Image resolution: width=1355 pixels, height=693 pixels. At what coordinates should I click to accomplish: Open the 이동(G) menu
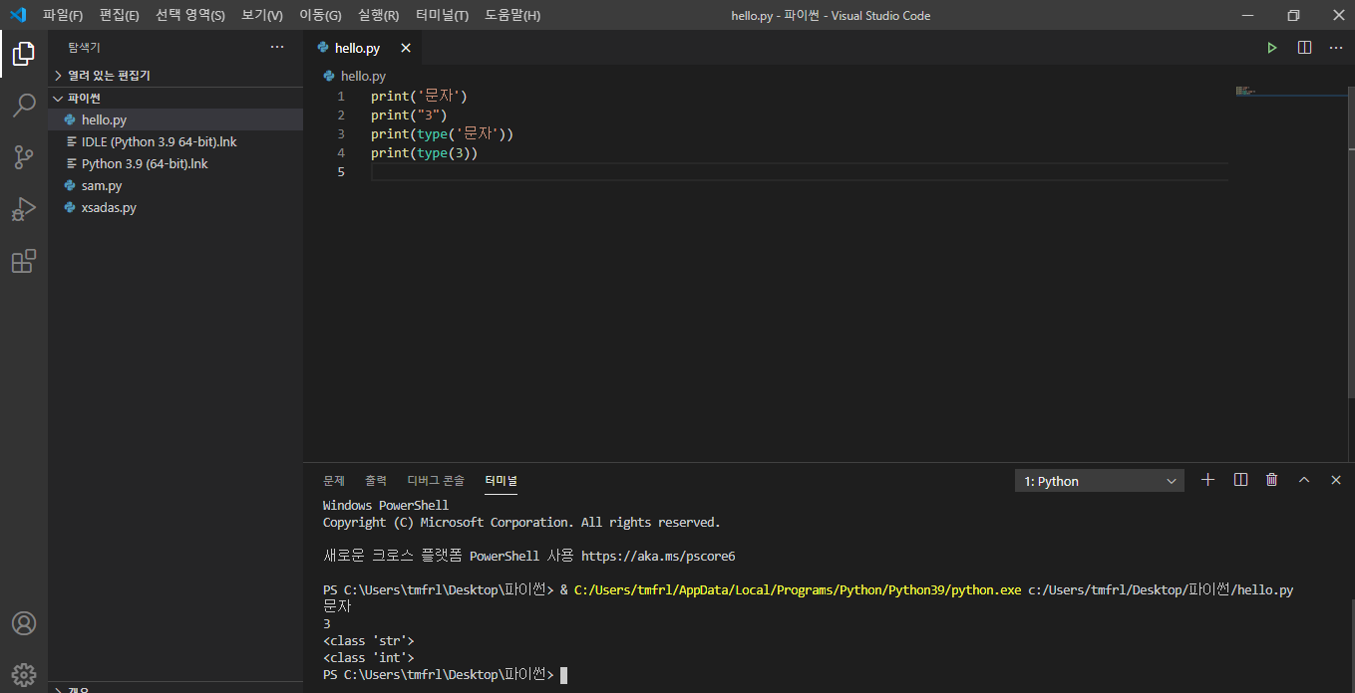tap(320, 15)
